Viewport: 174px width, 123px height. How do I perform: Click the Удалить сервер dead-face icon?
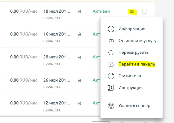[x=111, y=106]
